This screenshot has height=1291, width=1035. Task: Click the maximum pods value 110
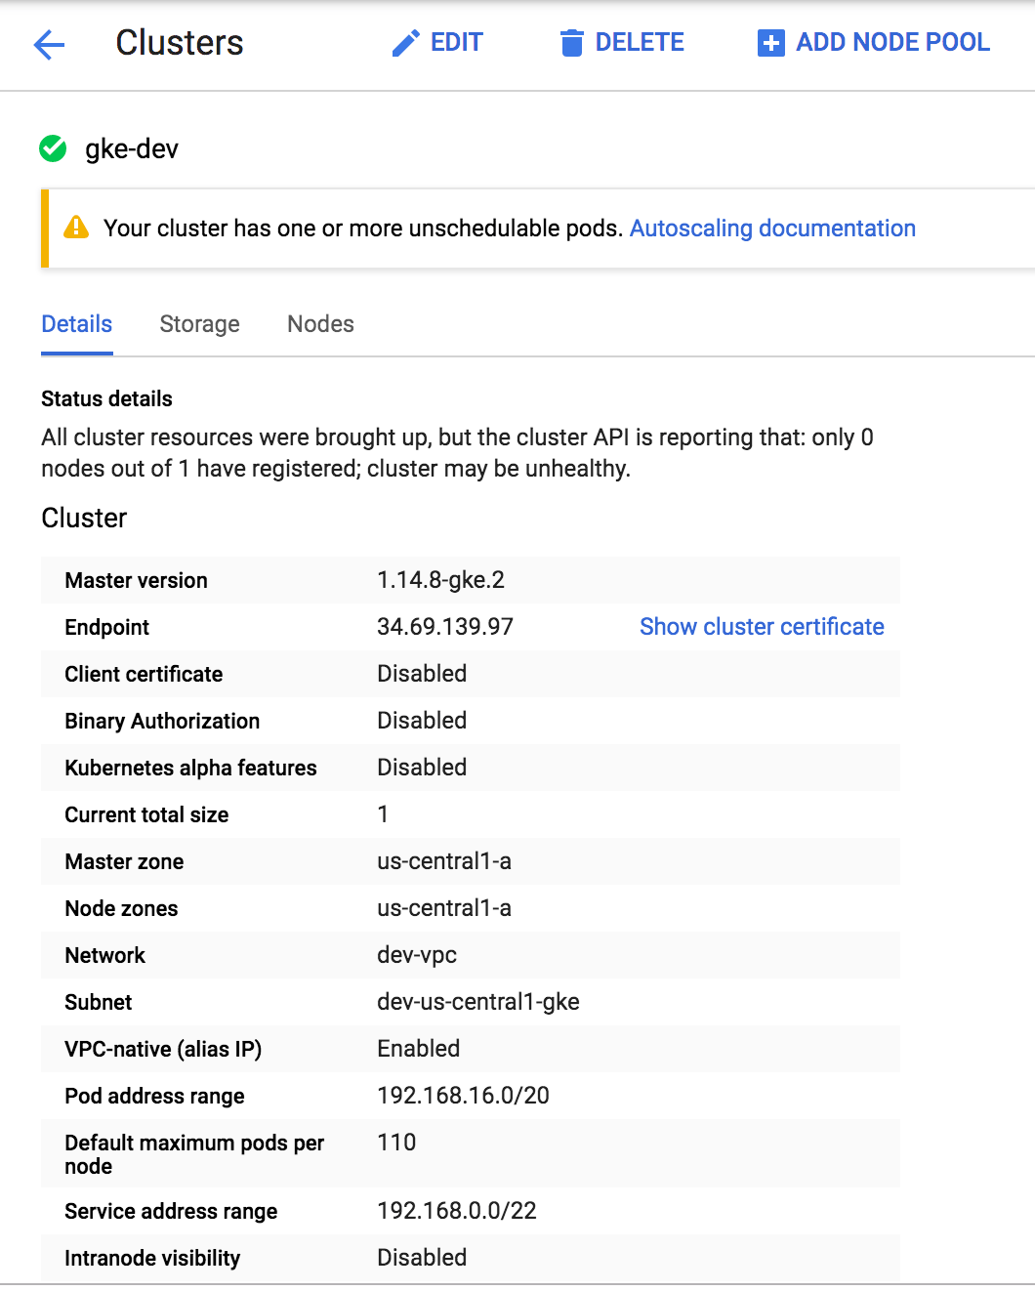tap(396, 1143)
